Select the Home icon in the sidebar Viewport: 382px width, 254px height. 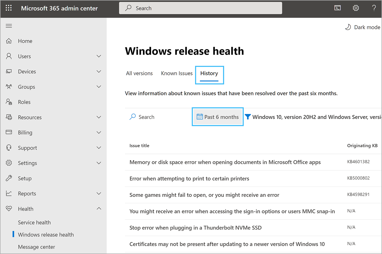pyautogui.click(x=9, y=41)
